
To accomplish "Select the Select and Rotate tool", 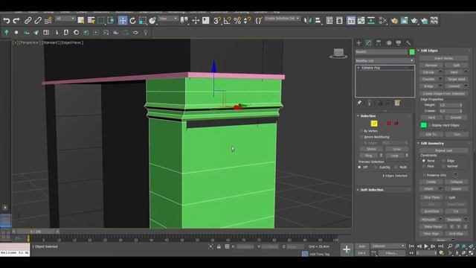I will [x=132, y=21].
